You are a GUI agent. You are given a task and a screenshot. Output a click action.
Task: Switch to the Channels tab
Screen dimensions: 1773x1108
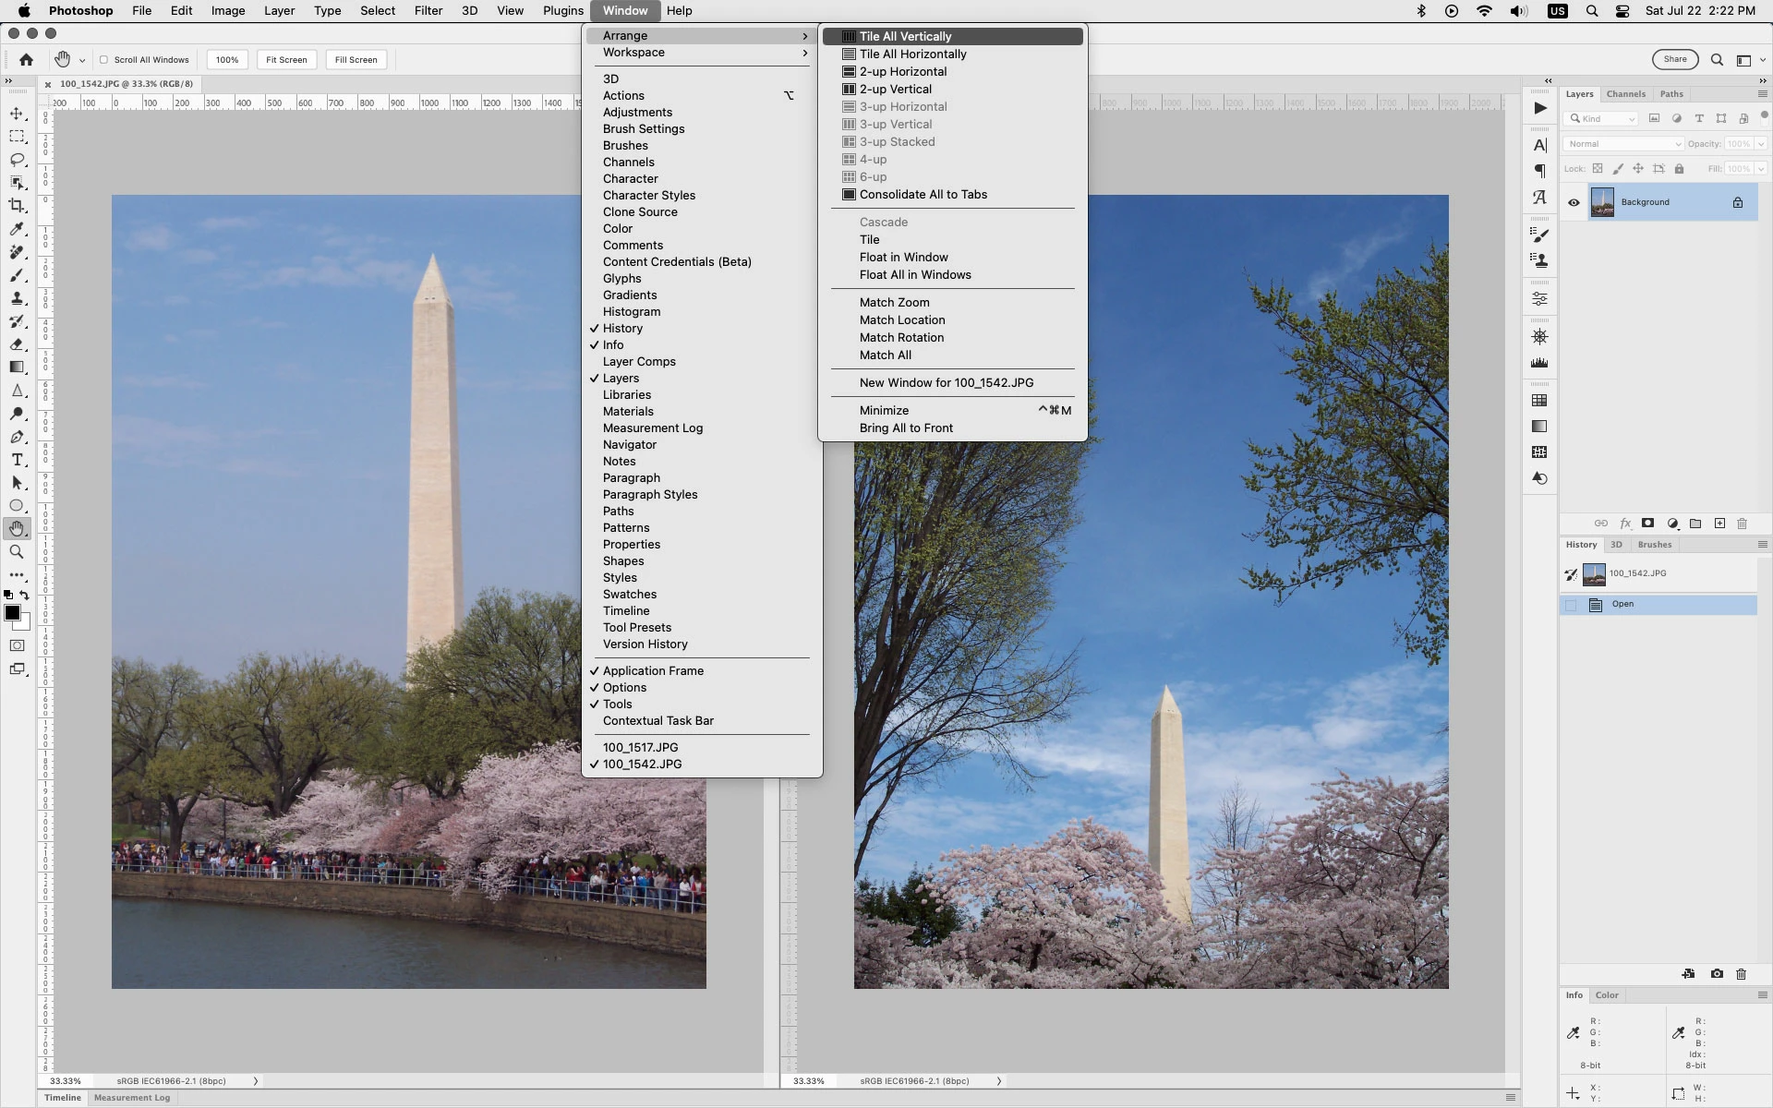click(x=1625, y=94)
